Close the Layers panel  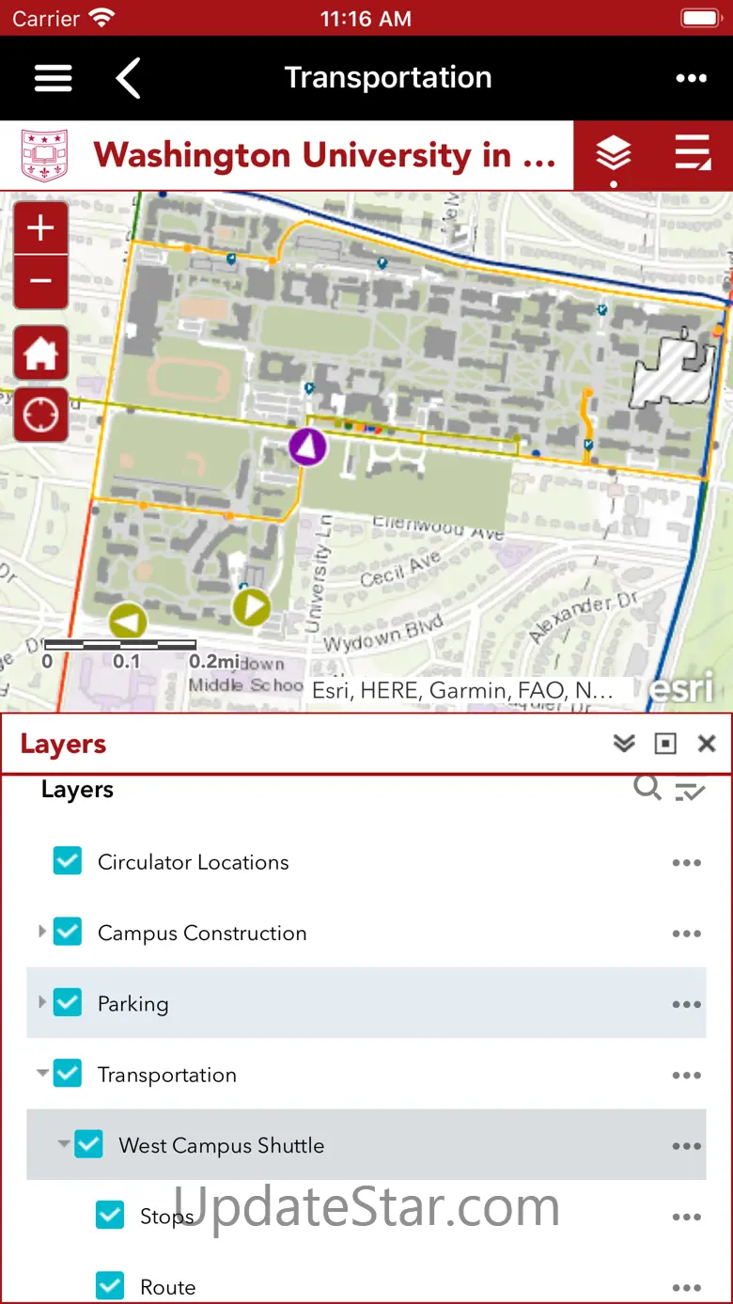pos(707,744)
